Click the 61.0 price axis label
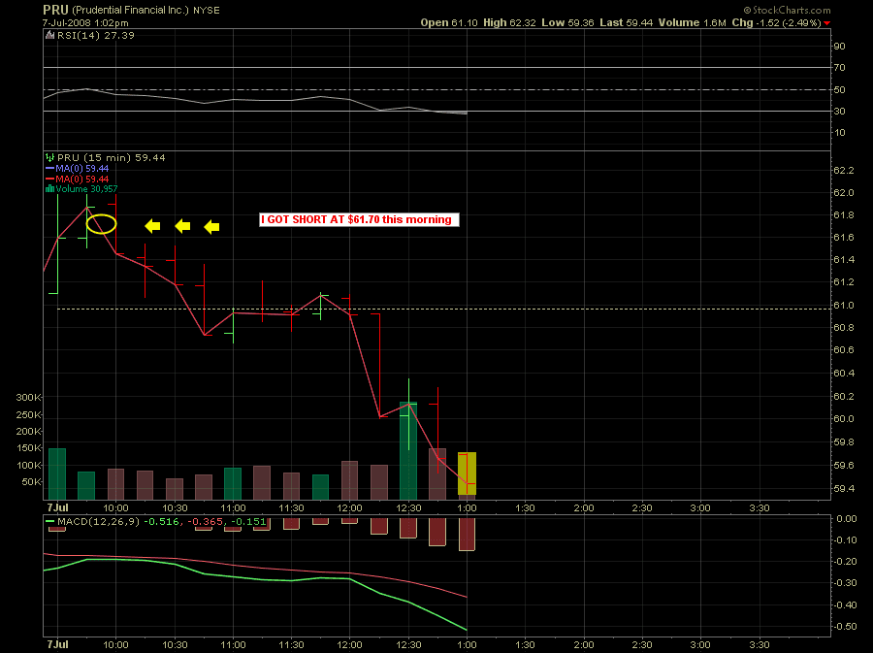The height and width of the screenshot is (653, 873). [x=844, y=306]
